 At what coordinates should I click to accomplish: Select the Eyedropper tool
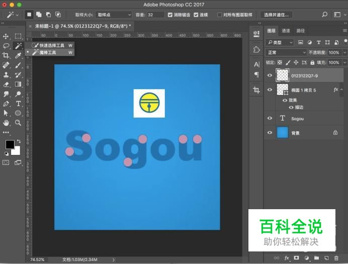18,55
